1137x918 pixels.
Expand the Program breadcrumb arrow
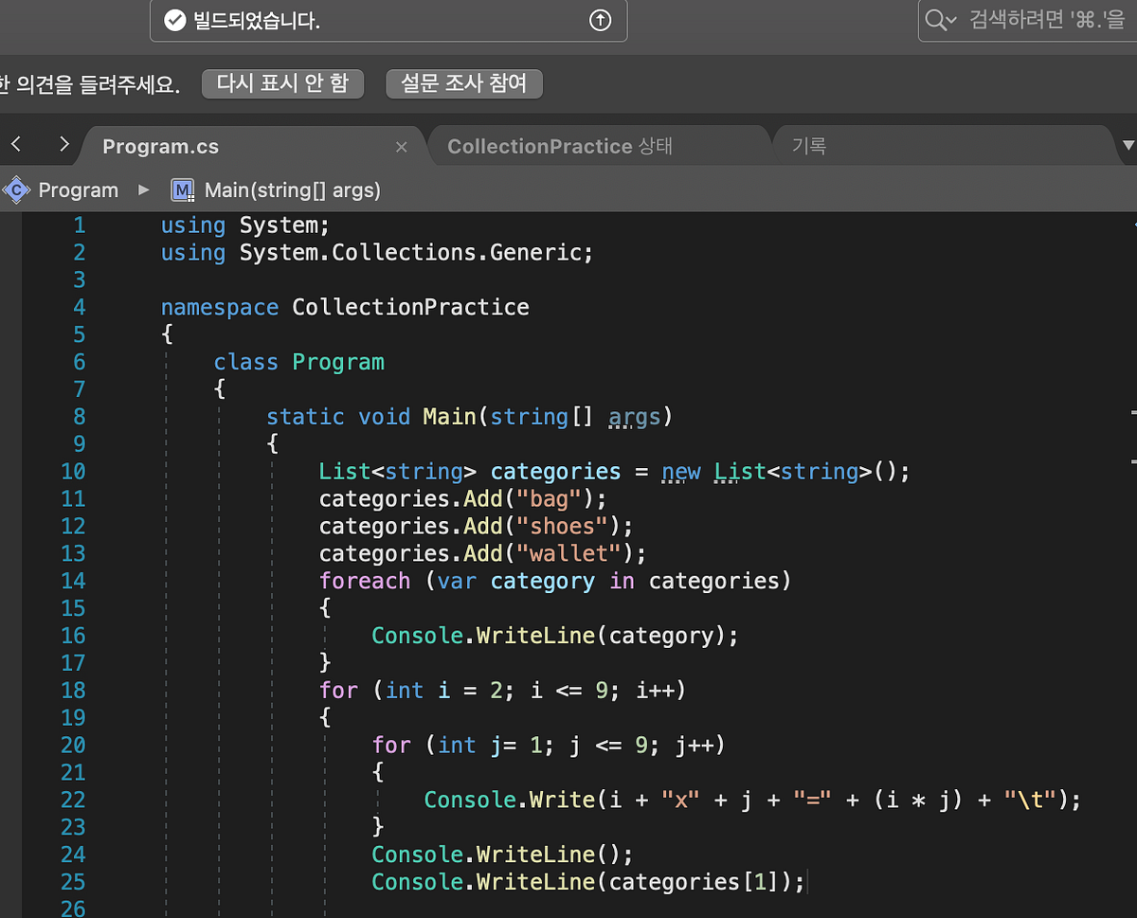(x=142, y=189)
